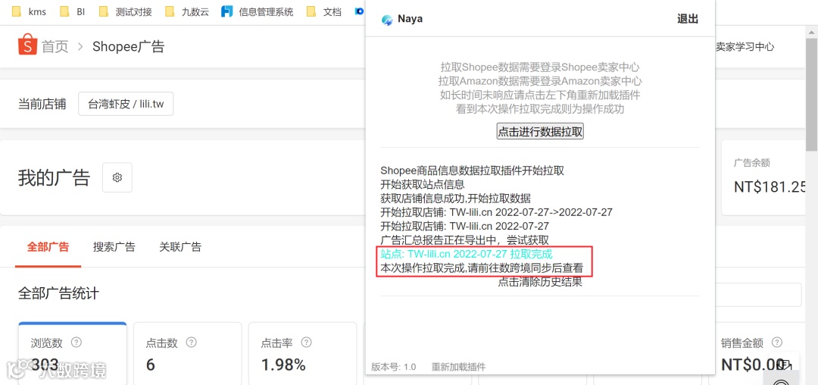
Task: Click the log line 广告汇总报告正在导出中
Action: [x=465, y=240]
